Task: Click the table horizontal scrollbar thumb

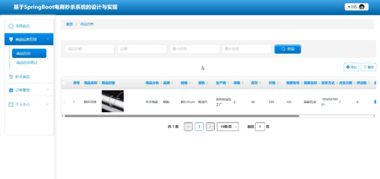Action: [x=182, y=116]
